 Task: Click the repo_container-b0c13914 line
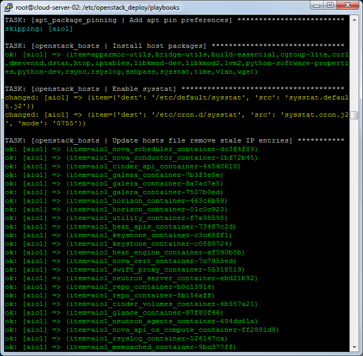[x=110, y=287]
